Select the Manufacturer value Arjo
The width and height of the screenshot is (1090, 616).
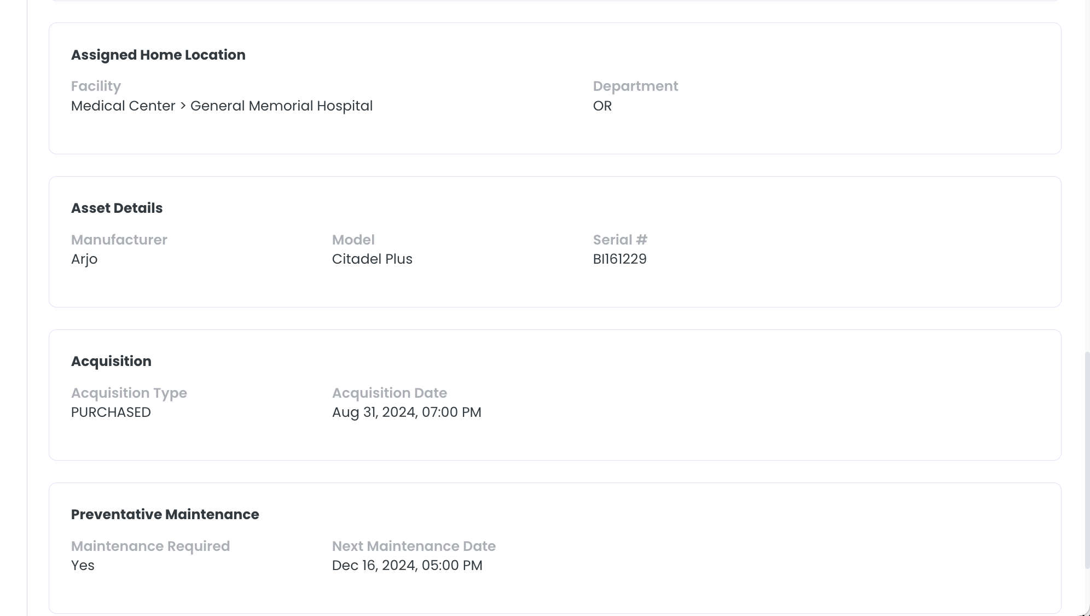pos(84,259)
